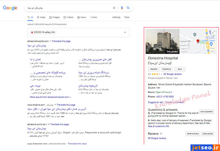Image resolution: width=220 pixels, height=151 pixels.
Task: Clear the search box with the X icon
Action: (114, 8)
